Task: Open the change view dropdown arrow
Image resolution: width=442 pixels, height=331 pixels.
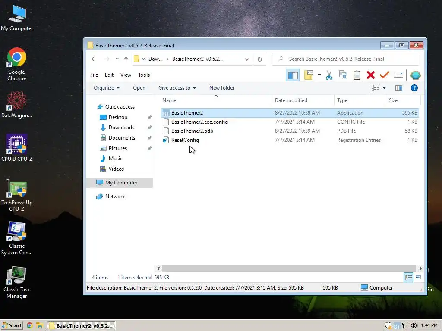Action: pos(384,88)
